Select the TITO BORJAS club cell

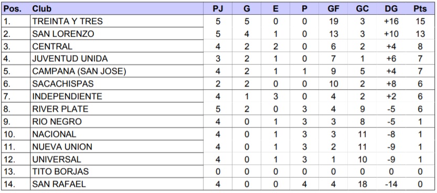(x=116, y=171)
